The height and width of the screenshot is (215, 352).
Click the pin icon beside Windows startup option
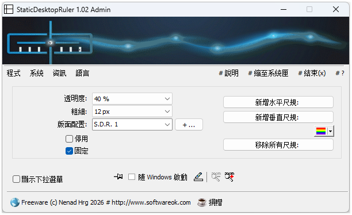[118, 177]
